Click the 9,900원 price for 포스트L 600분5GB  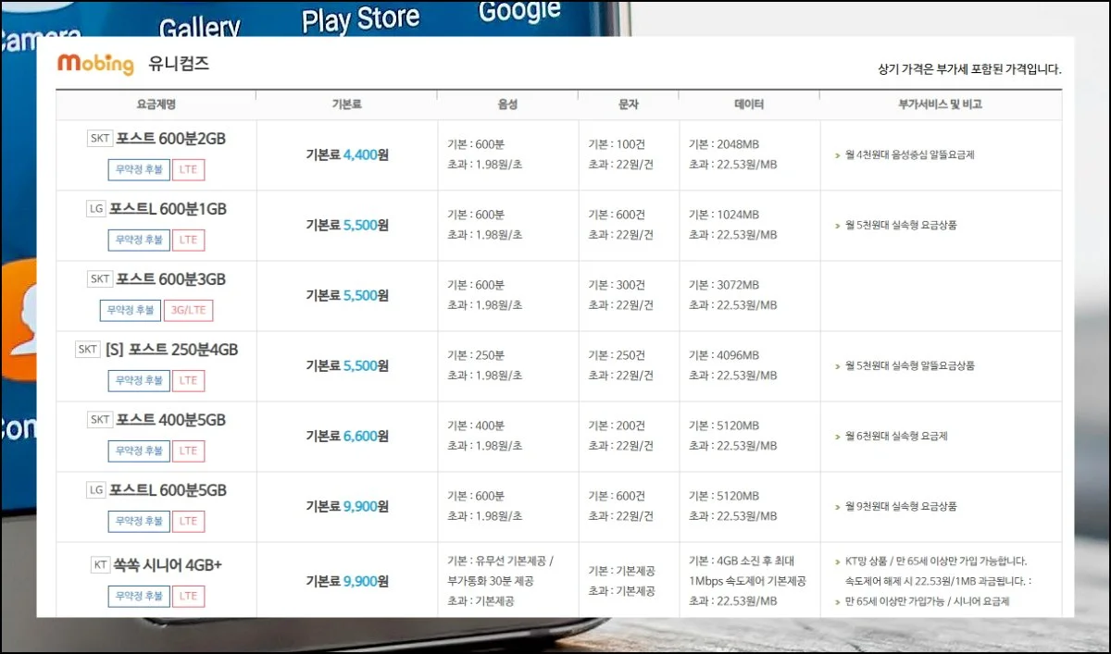click(x=366, y=507)
